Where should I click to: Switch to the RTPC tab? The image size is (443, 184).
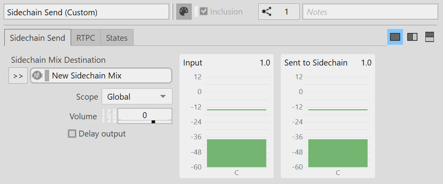pos(86,38)
